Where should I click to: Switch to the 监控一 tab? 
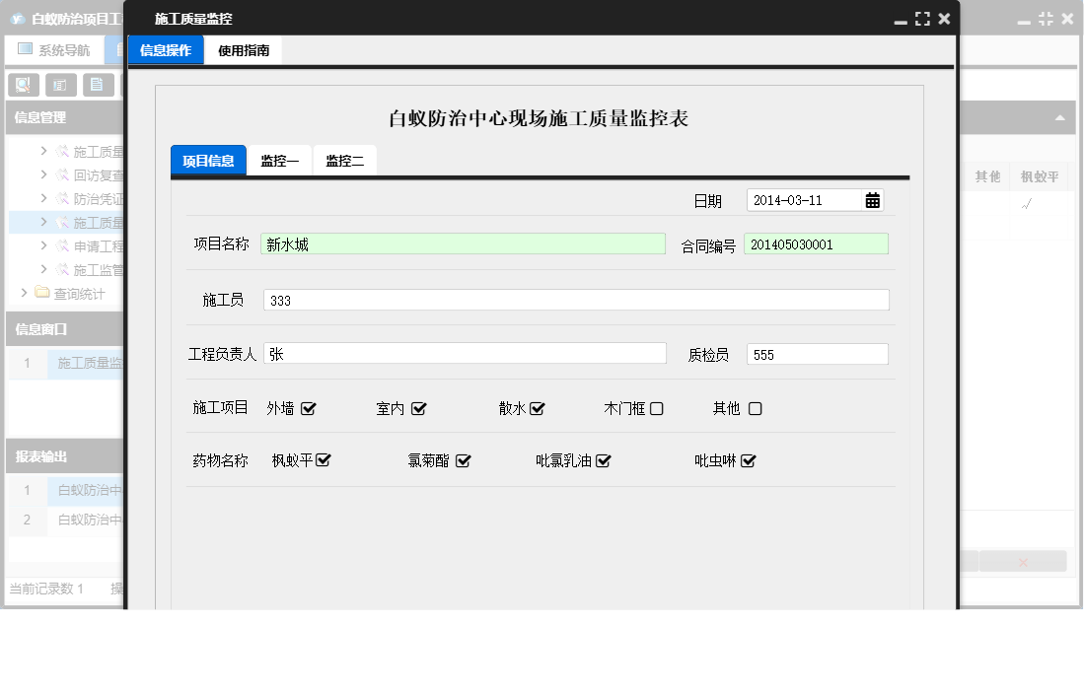(279, 161)
